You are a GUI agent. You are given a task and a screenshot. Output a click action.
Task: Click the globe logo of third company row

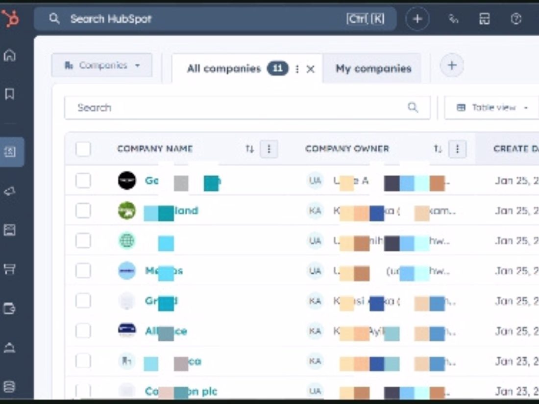pos(127,240)
